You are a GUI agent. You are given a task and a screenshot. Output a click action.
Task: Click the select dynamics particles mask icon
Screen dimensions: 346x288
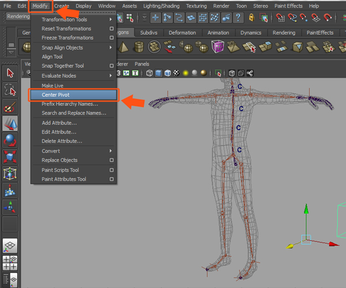[x=215, y=17]
